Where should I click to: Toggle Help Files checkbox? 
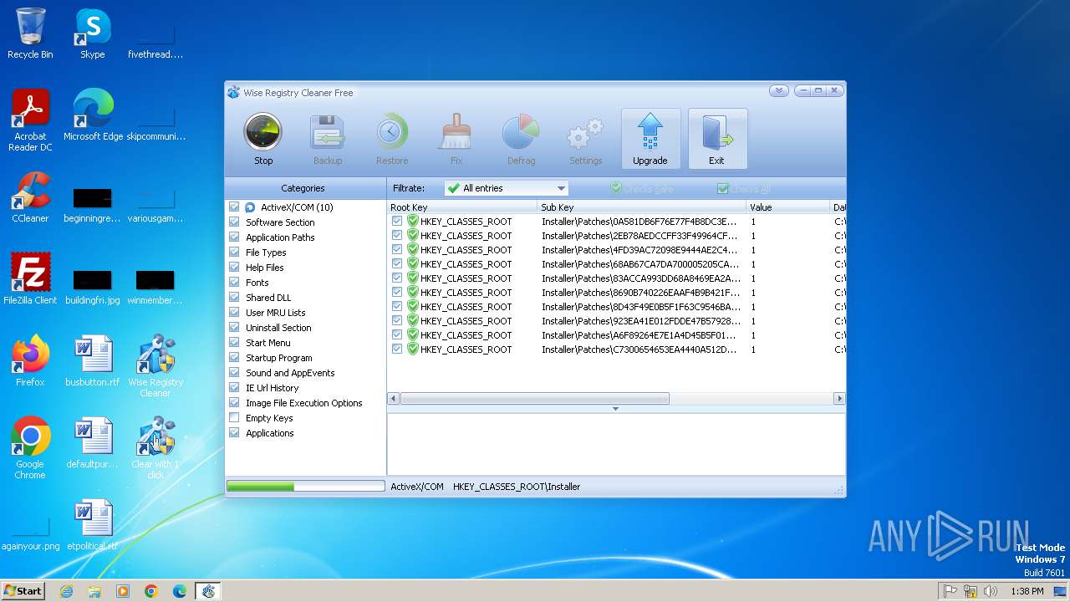tap(234, 268)
